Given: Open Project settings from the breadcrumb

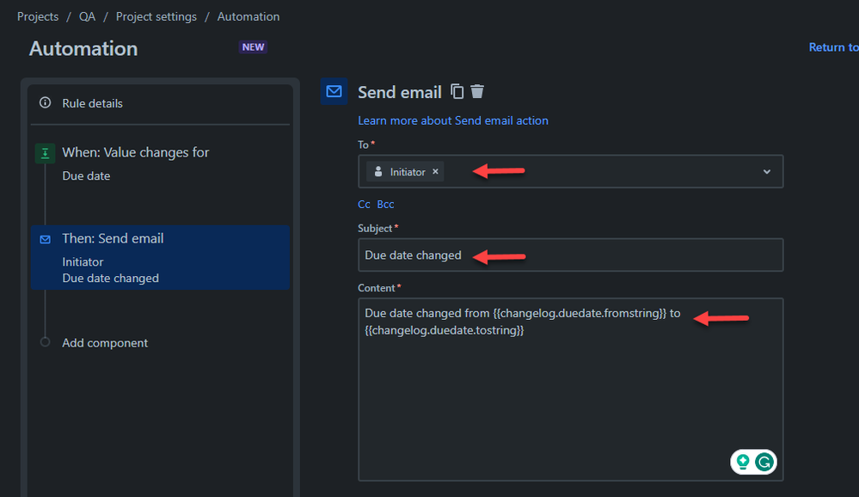Looking at the screenshot, I should pos(156,15).
